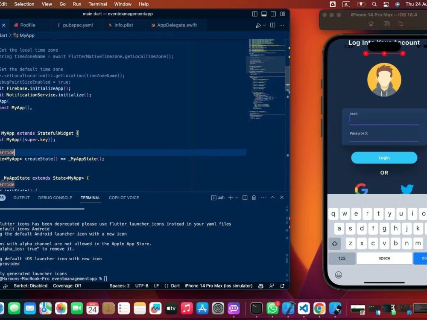Open terminal more actions ellipsis
The width and height of the screenshot is (427, 320).
263,198
